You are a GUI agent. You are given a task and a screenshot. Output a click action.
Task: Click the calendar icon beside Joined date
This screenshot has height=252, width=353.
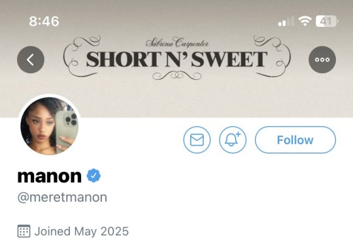[24, 231]
